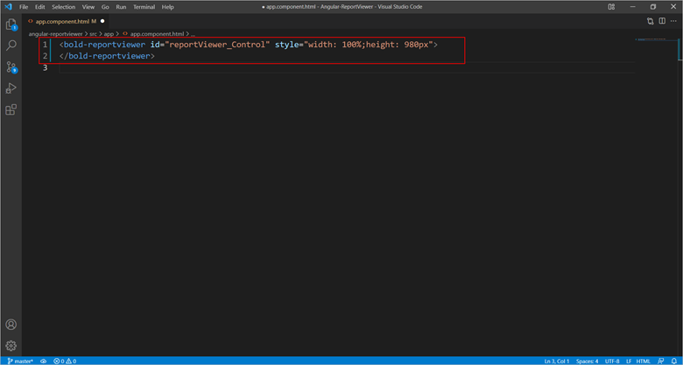Open the View menu
683x365 pixels.
pos(88,7)
